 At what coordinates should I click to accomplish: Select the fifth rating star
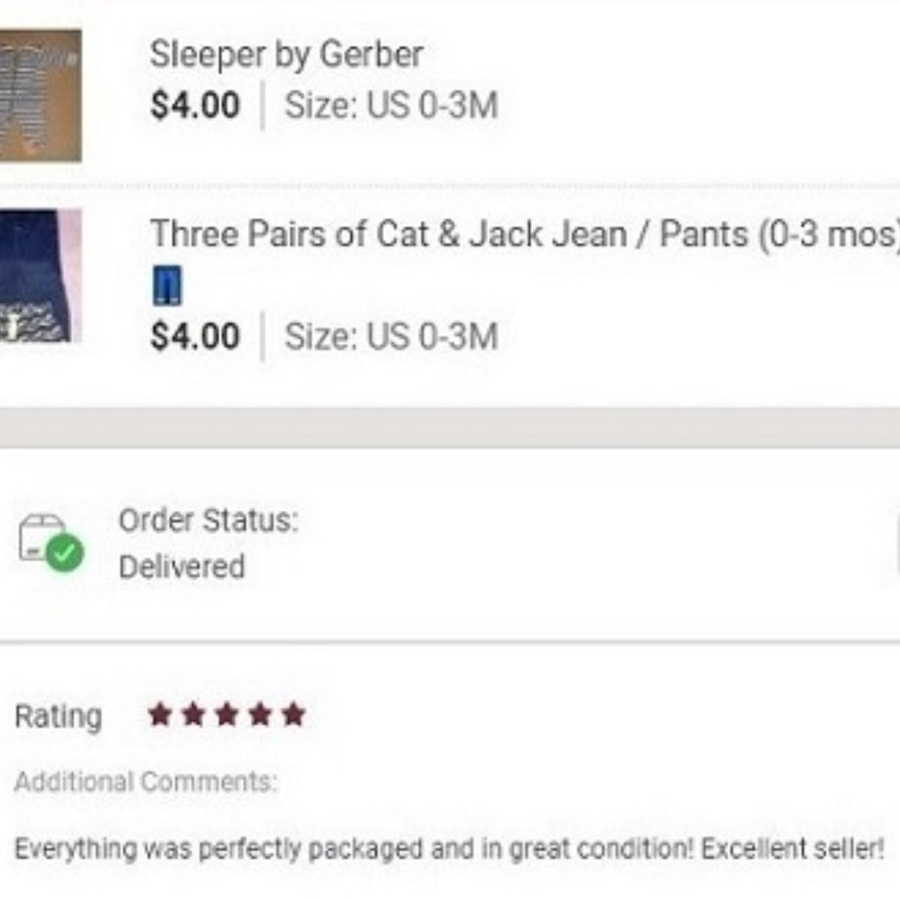click(293, 715)
